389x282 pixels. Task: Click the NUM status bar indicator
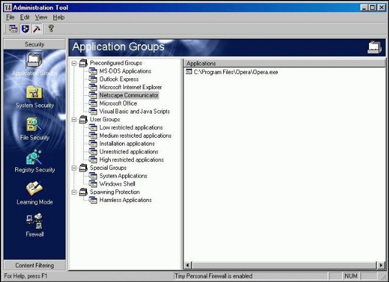point(351,276)
